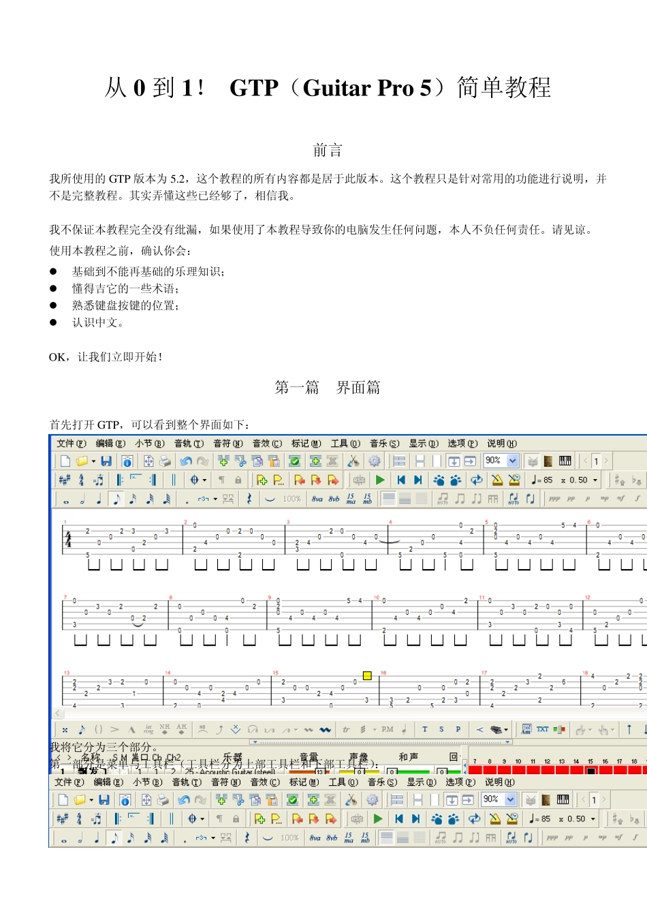Click 8va ottava icon in upper toolbar
This screenshot has width=647, height=916.
tap(317, 499)
